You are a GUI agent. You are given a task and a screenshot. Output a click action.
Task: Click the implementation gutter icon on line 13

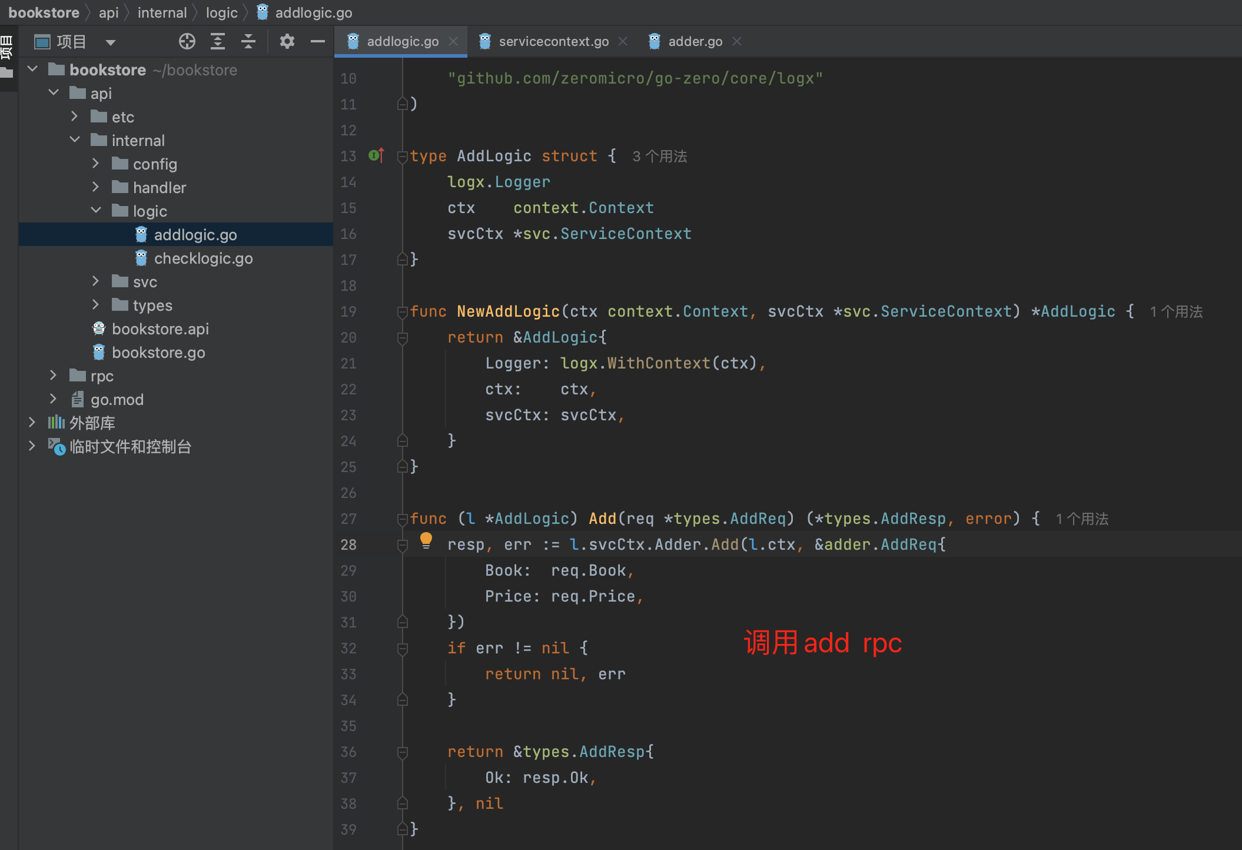(376, 155)
